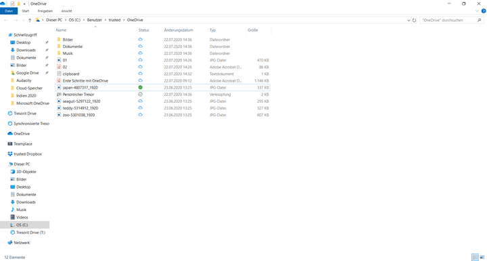Viewport: 487px width, 261px height.
Task: Open Google Drive in the sidebar
Action: 27,73
